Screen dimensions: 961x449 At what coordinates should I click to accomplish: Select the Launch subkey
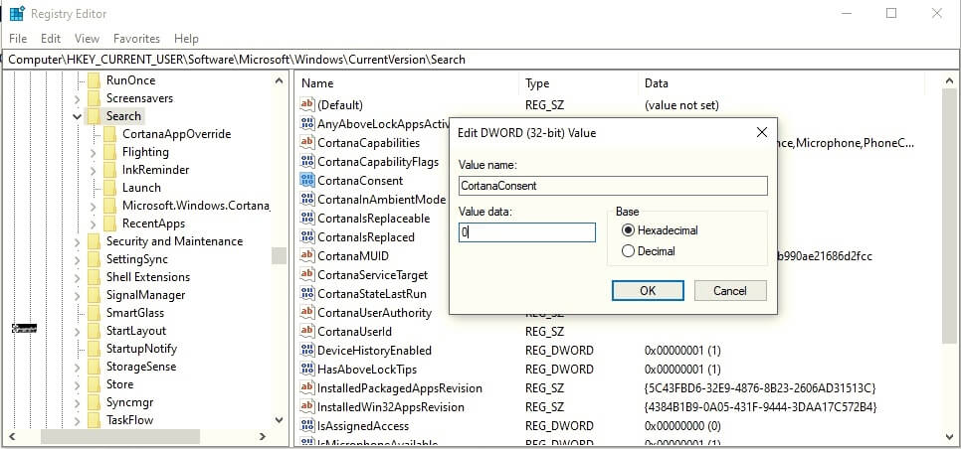pyautogui.click(x=141, y=188)
